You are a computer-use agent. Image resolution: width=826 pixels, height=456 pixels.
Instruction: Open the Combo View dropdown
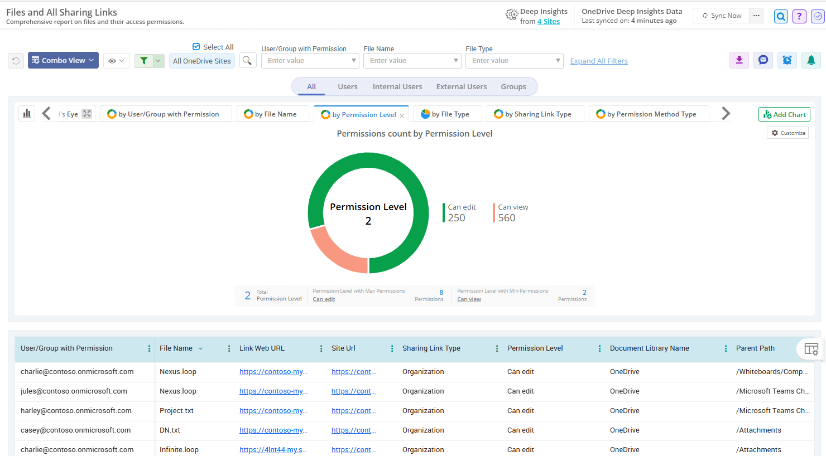[63, 60]
